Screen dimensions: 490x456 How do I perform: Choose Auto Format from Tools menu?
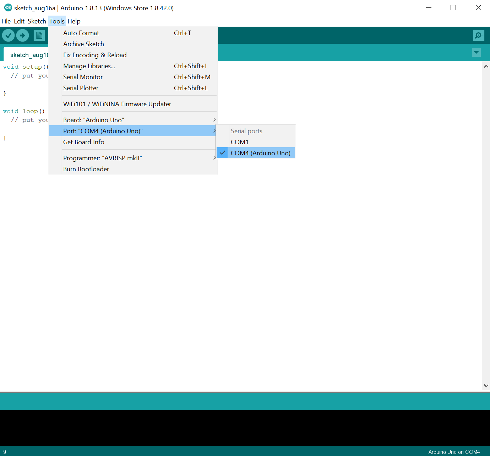133,33
